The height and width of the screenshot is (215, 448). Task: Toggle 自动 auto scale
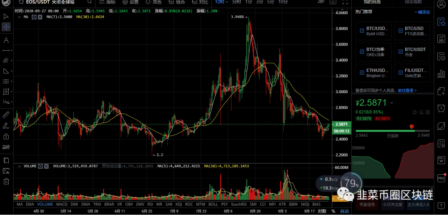(345, 211)
